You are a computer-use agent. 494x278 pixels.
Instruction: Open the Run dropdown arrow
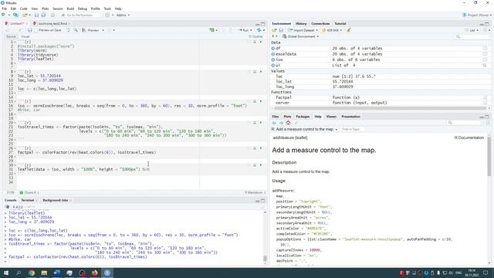point(251,30)
